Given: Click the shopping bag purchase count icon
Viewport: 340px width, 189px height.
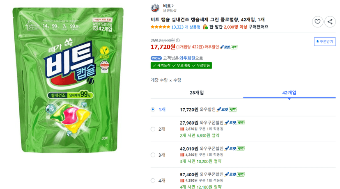Looking at the screenshot, I should click(205, 27).
